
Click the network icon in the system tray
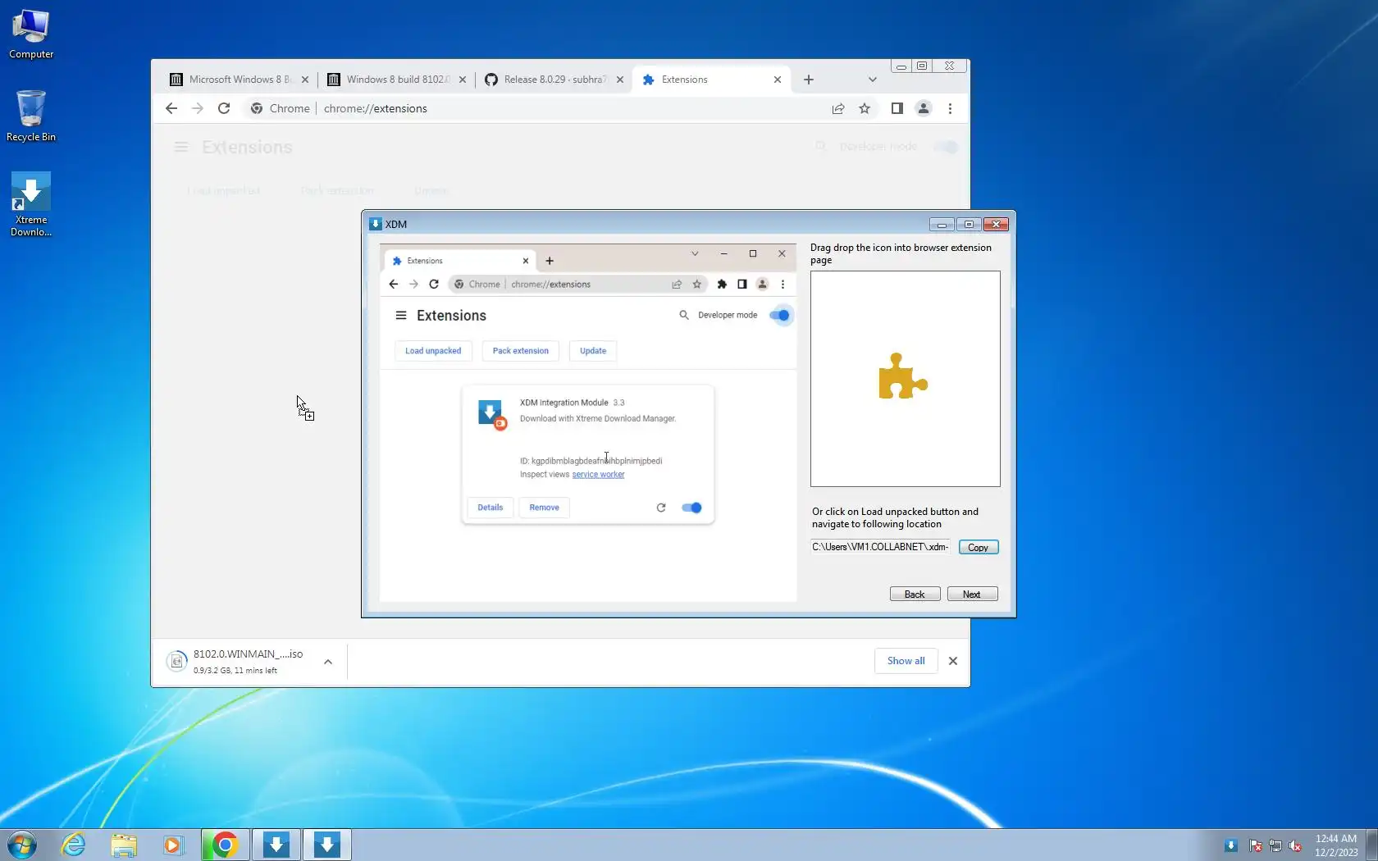pos(1275,845)
